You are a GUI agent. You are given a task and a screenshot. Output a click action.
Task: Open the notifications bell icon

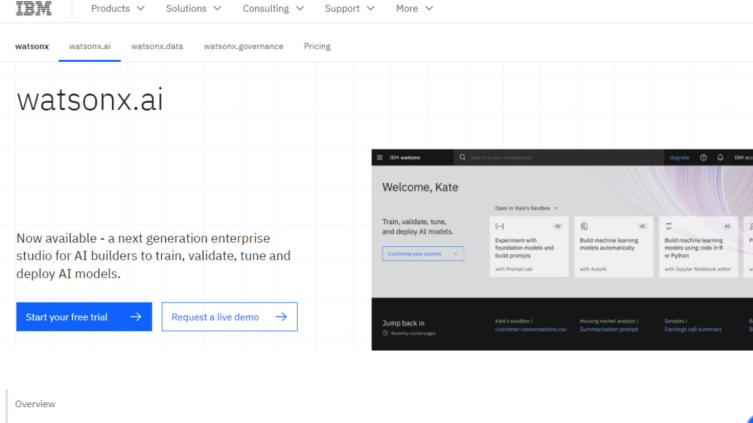point(720,157)
